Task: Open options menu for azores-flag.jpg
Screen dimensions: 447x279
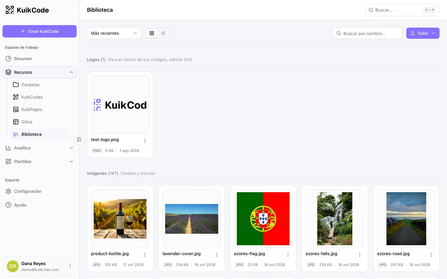Action: pyautogui.click(x=288, y=255)
